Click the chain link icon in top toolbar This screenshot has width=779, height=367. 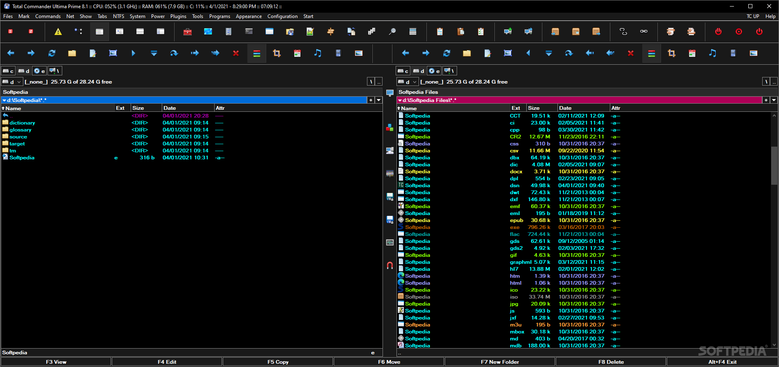[x=644, y=32]
